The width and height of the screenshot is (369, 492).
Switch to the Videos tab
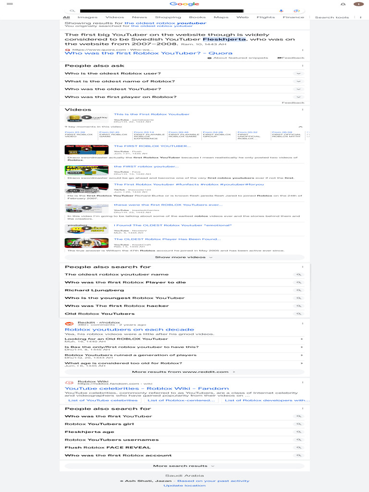(x=114, y=17)
